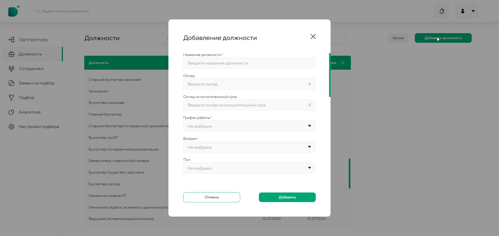
Task: Click the Заявки на подбор document icon
Action: point(11,83)
